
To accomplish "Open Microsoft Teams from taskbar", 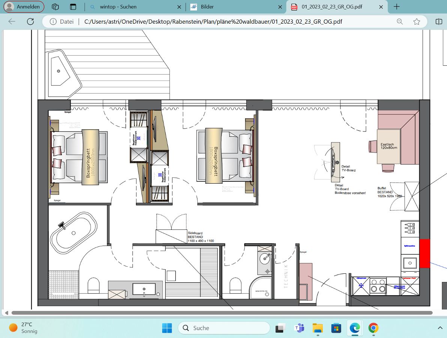I will [x=300, y=328].
